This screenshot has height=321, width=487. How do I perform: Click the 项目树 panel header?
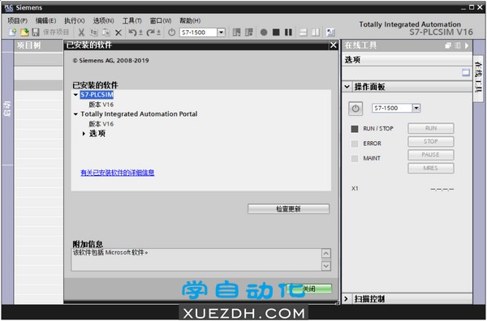pos(38,45)
